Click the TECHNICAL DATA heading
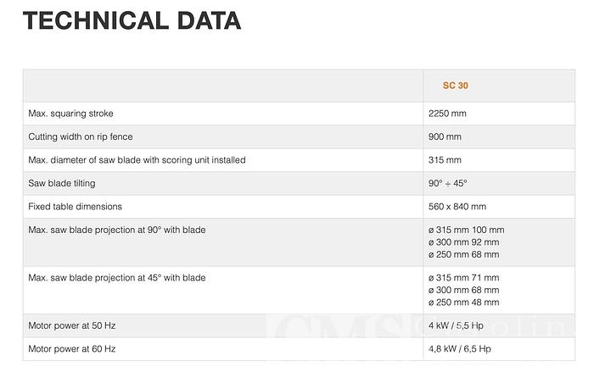This screenshot has width=594, height=372. point(132,21)
